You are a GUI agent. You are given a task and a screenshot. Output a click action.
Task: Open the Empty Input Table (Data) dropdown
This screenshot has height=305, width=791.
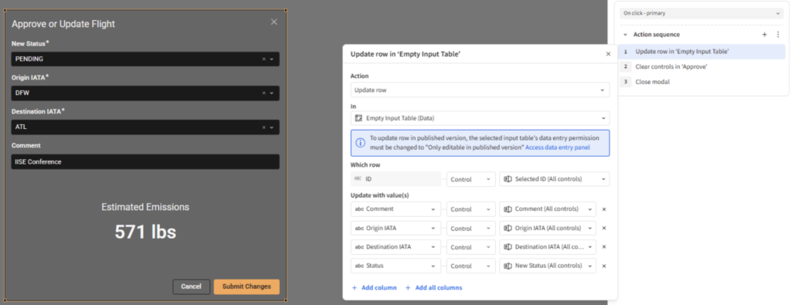point(480,118)
